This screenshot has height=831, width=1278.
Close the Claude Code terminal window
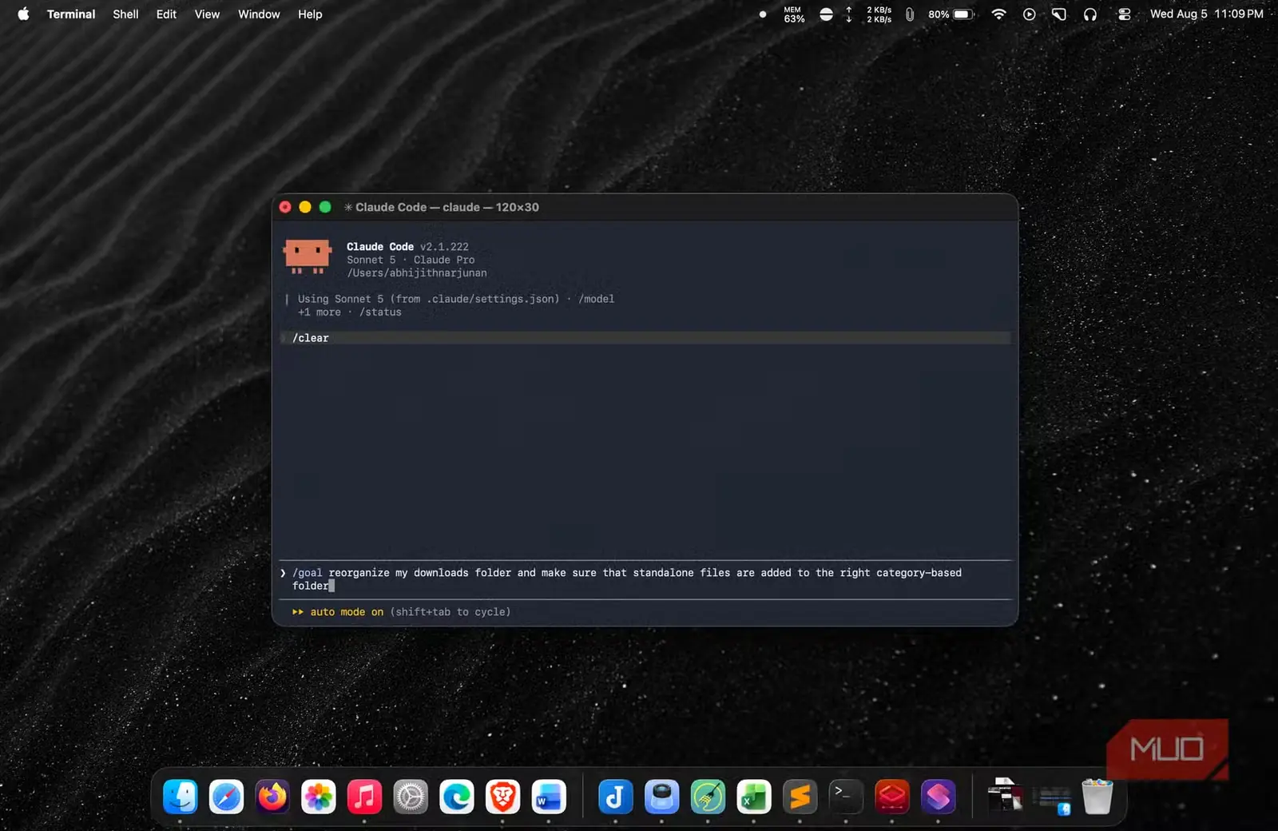[285, 207]
